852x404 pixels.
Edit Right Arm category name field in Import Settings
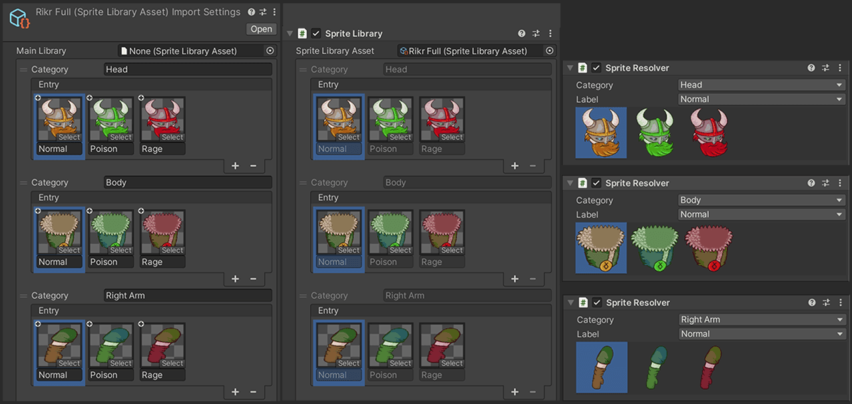coord(188,296)
